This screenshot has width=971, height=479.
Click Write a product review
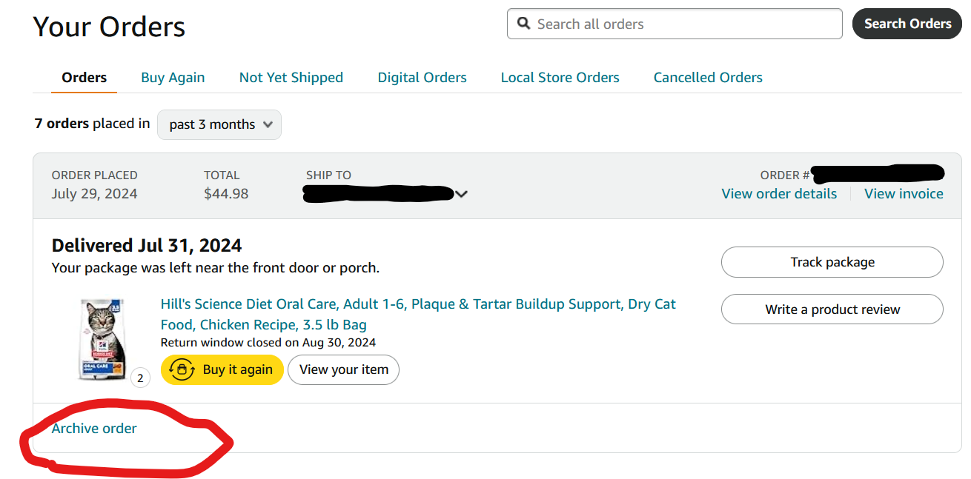tap(832, 309)
